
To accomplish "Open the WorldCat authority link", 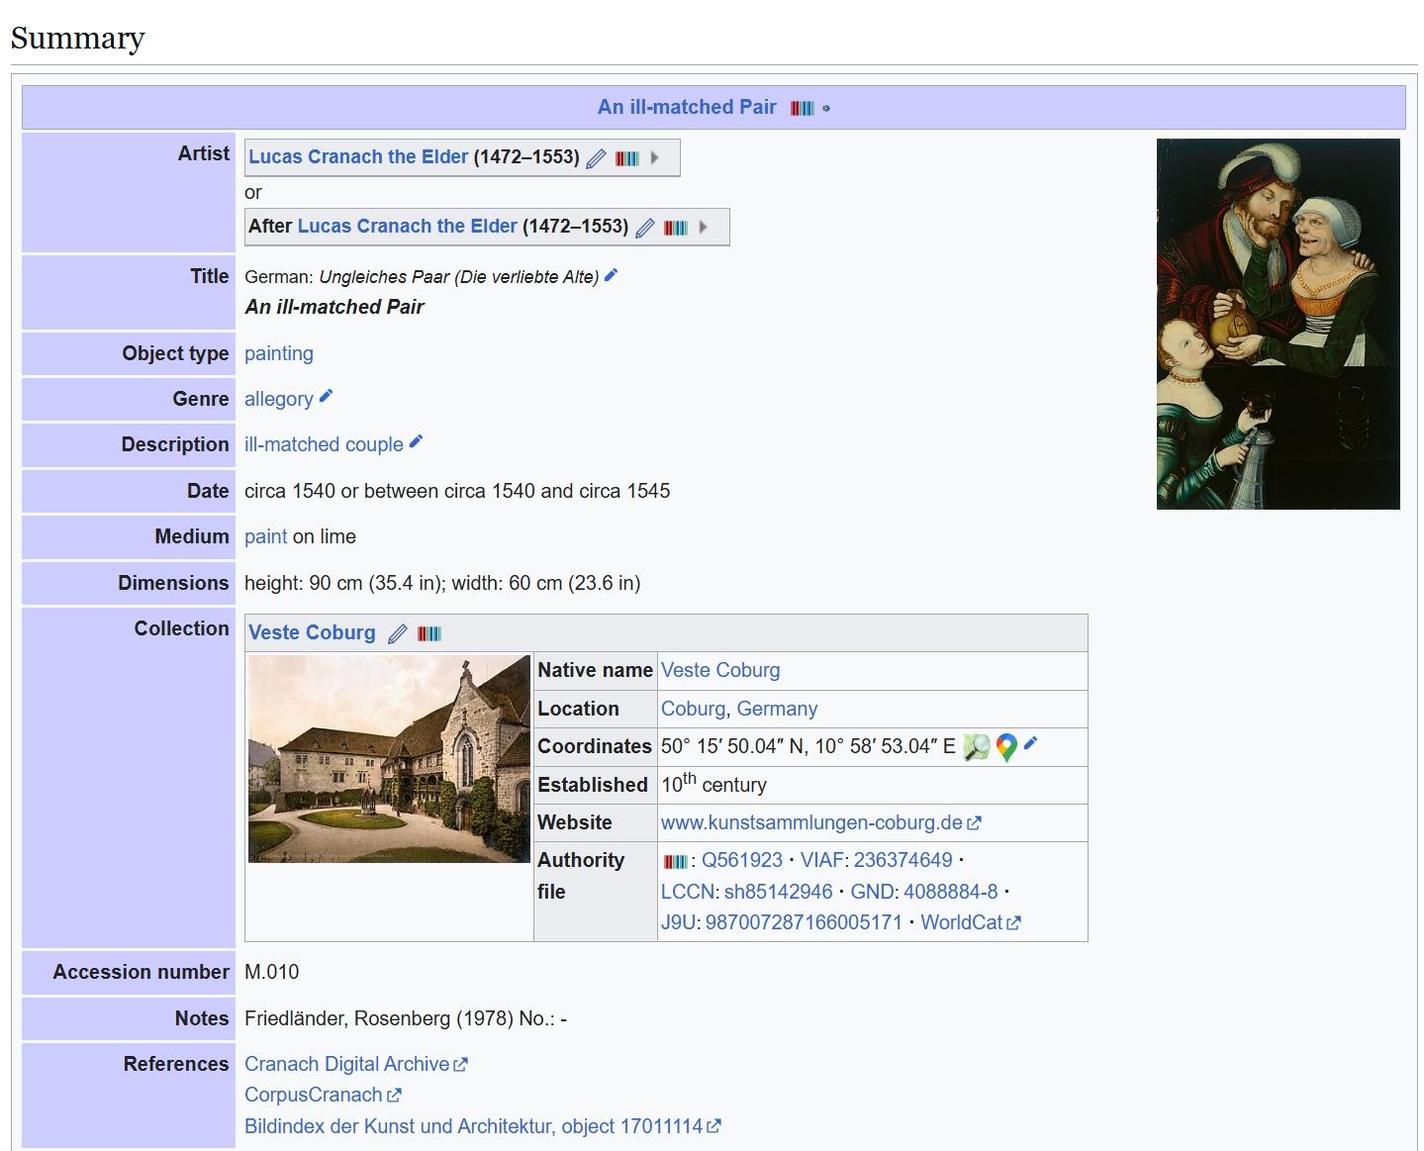I will 961,922.
